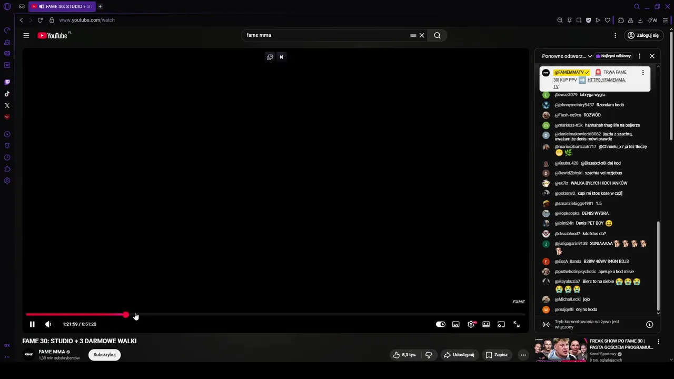Open a new tab with the plus button
674x379 pixels.
100,6
